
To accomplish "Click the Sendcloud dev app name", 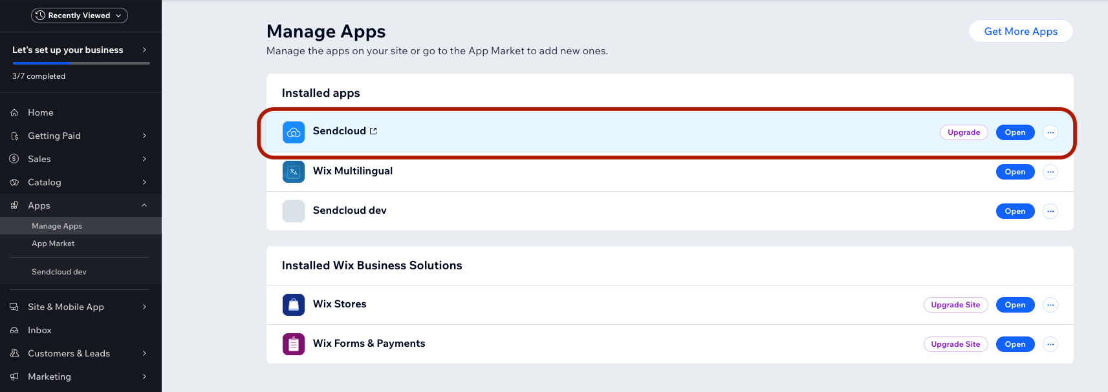I will pos(350,211).
